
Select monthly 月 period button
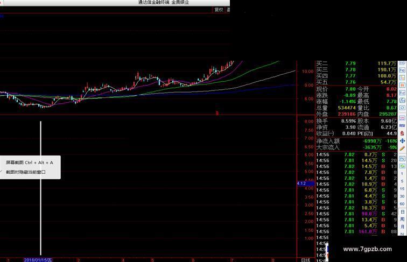tap(402, 226)
